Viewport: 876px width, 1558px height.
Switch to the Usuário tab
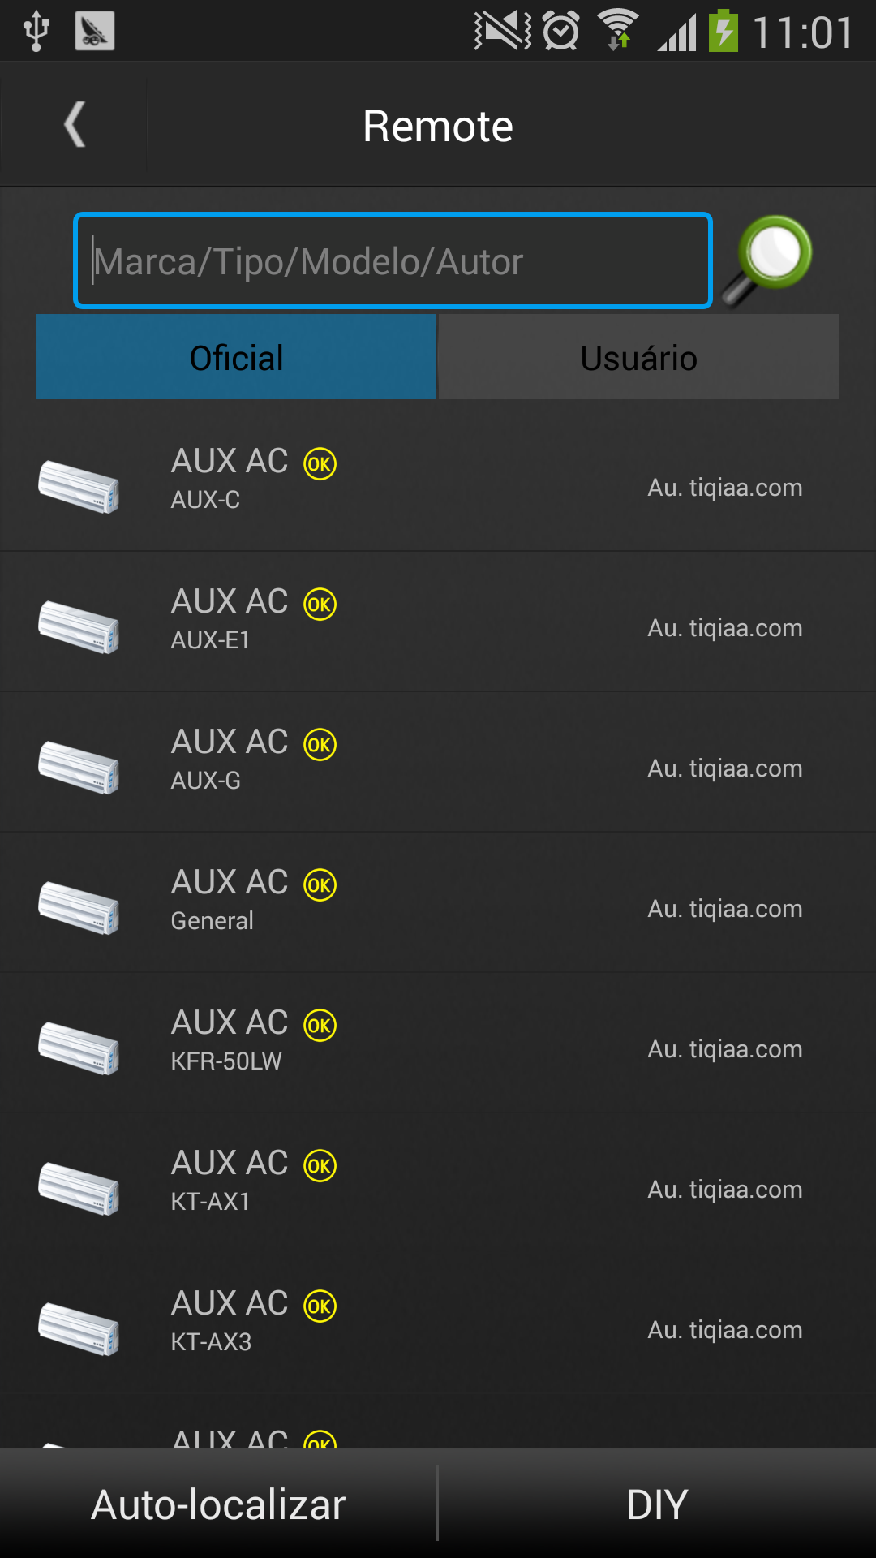(638, 358)
